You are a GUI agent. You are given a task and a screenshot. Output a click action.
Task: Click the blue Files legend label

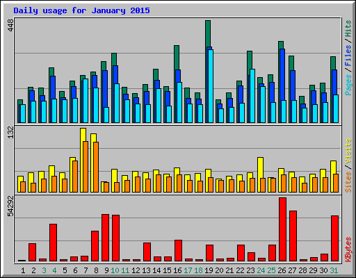[348, 55]
